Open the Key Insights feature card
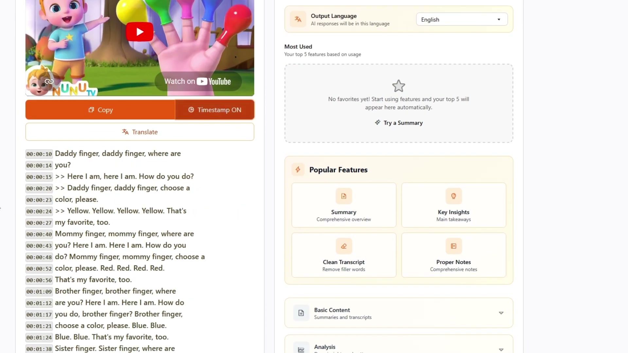628x353 pixels. 454,205
